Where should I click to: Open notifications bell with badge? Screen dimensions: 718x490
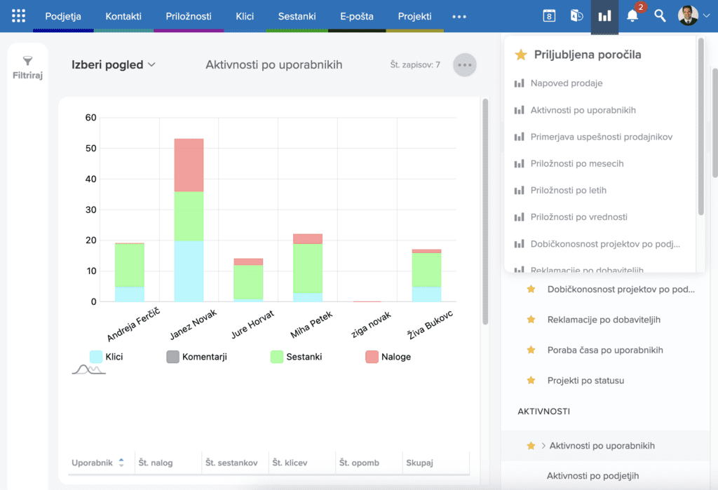coord(632,15)
